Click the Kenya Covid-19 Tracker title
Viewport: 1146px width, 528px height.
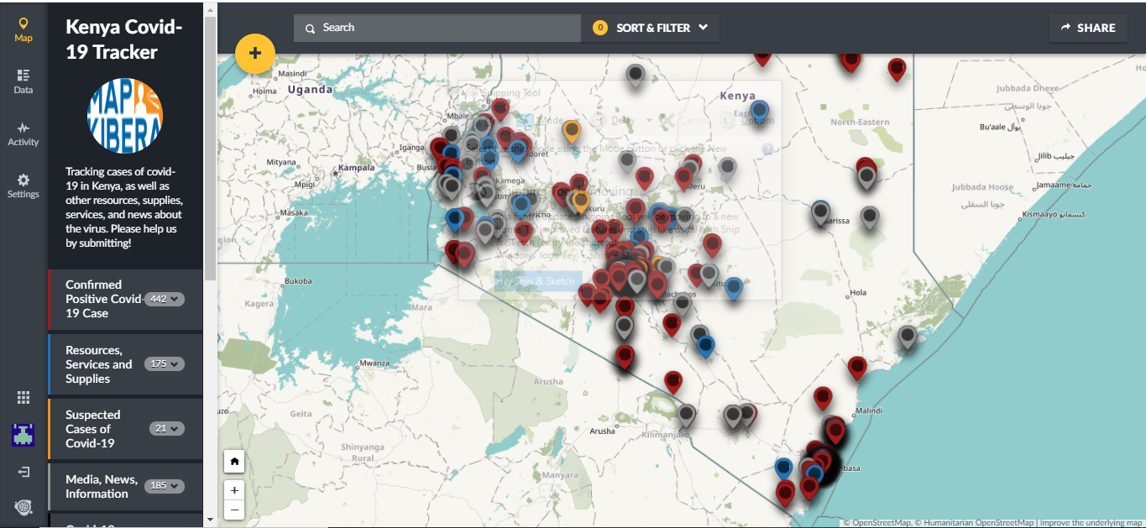(x=123, y=39)
